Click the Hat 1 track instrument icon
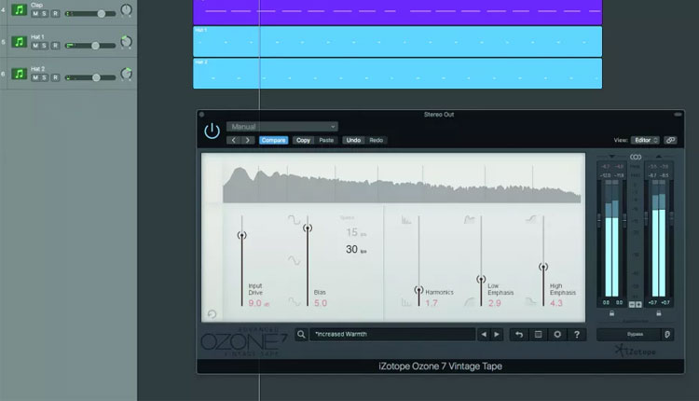This screenshot has height=401, width=699. (19, 43)
